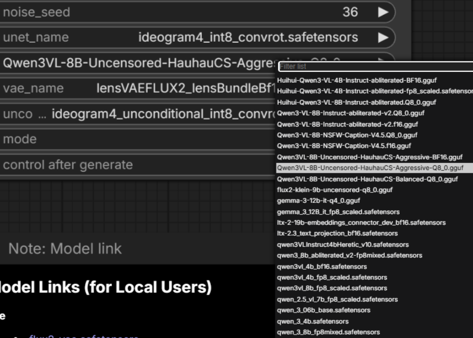Image resolution: width=473 pixels, height=338 pixels.
Task: Click the Note: Model link node title
Action: click(x=65, y=249)
